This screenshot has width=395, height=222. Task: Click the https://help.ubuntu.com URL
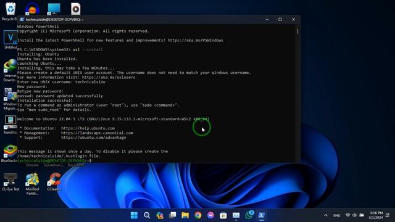(88, 128)
